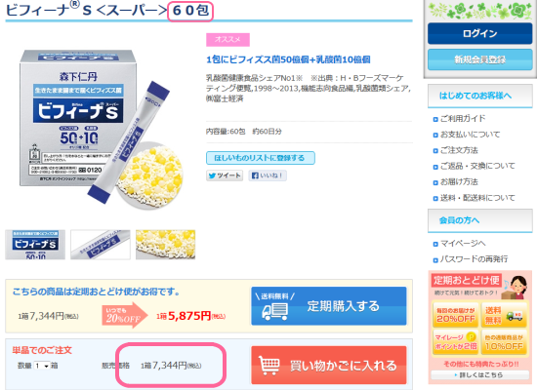Viewport: 537px width, 390px height.
Task: Click the 定期購入する subscription button
Action: (x=329, y=306)
